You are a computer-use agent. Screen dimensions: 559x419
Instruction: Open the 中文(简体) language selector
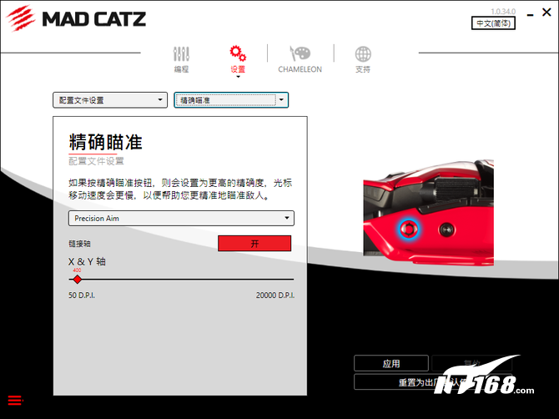tap(493, 23)
